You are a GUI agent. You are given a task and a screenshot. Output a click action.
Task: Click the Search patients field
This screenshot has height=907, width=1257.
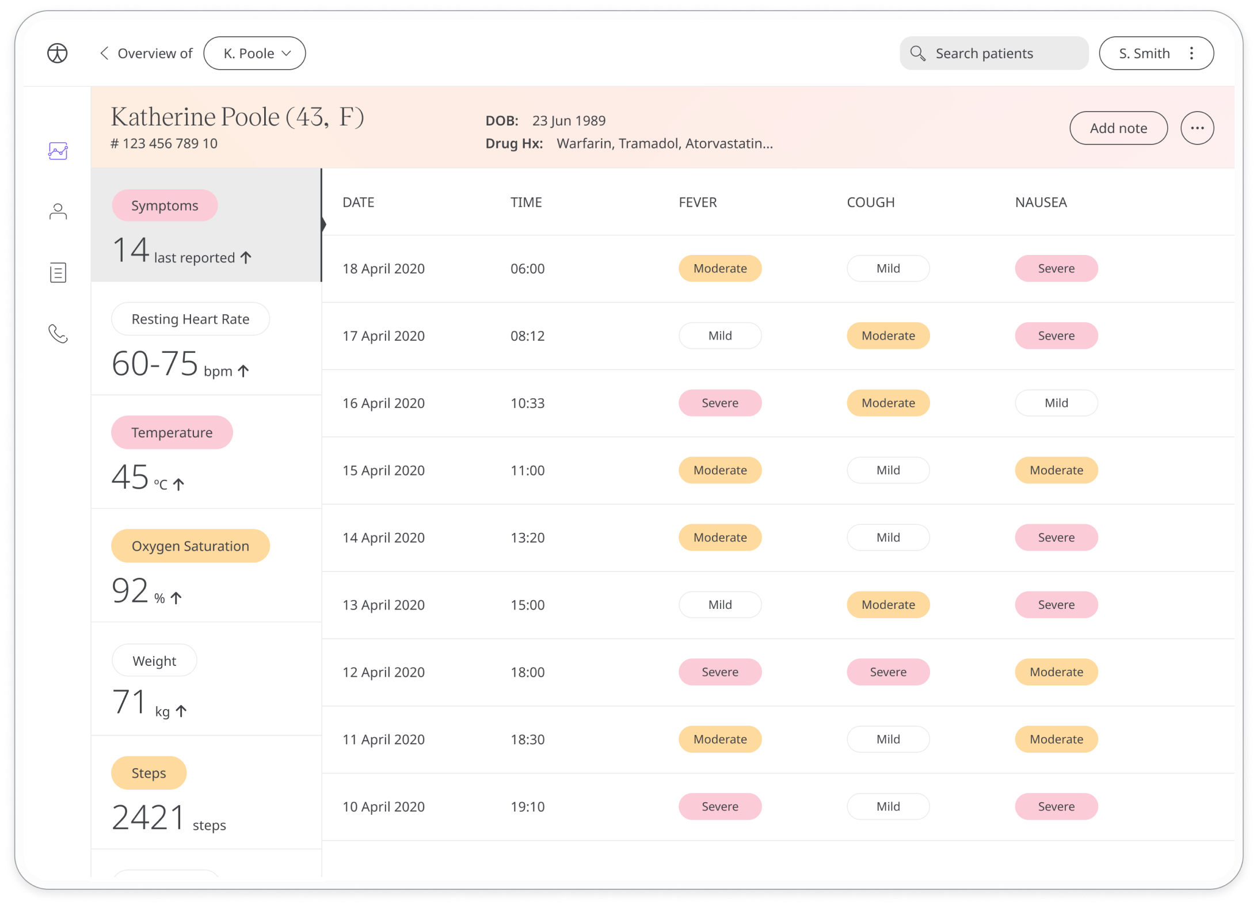[994, 54]
